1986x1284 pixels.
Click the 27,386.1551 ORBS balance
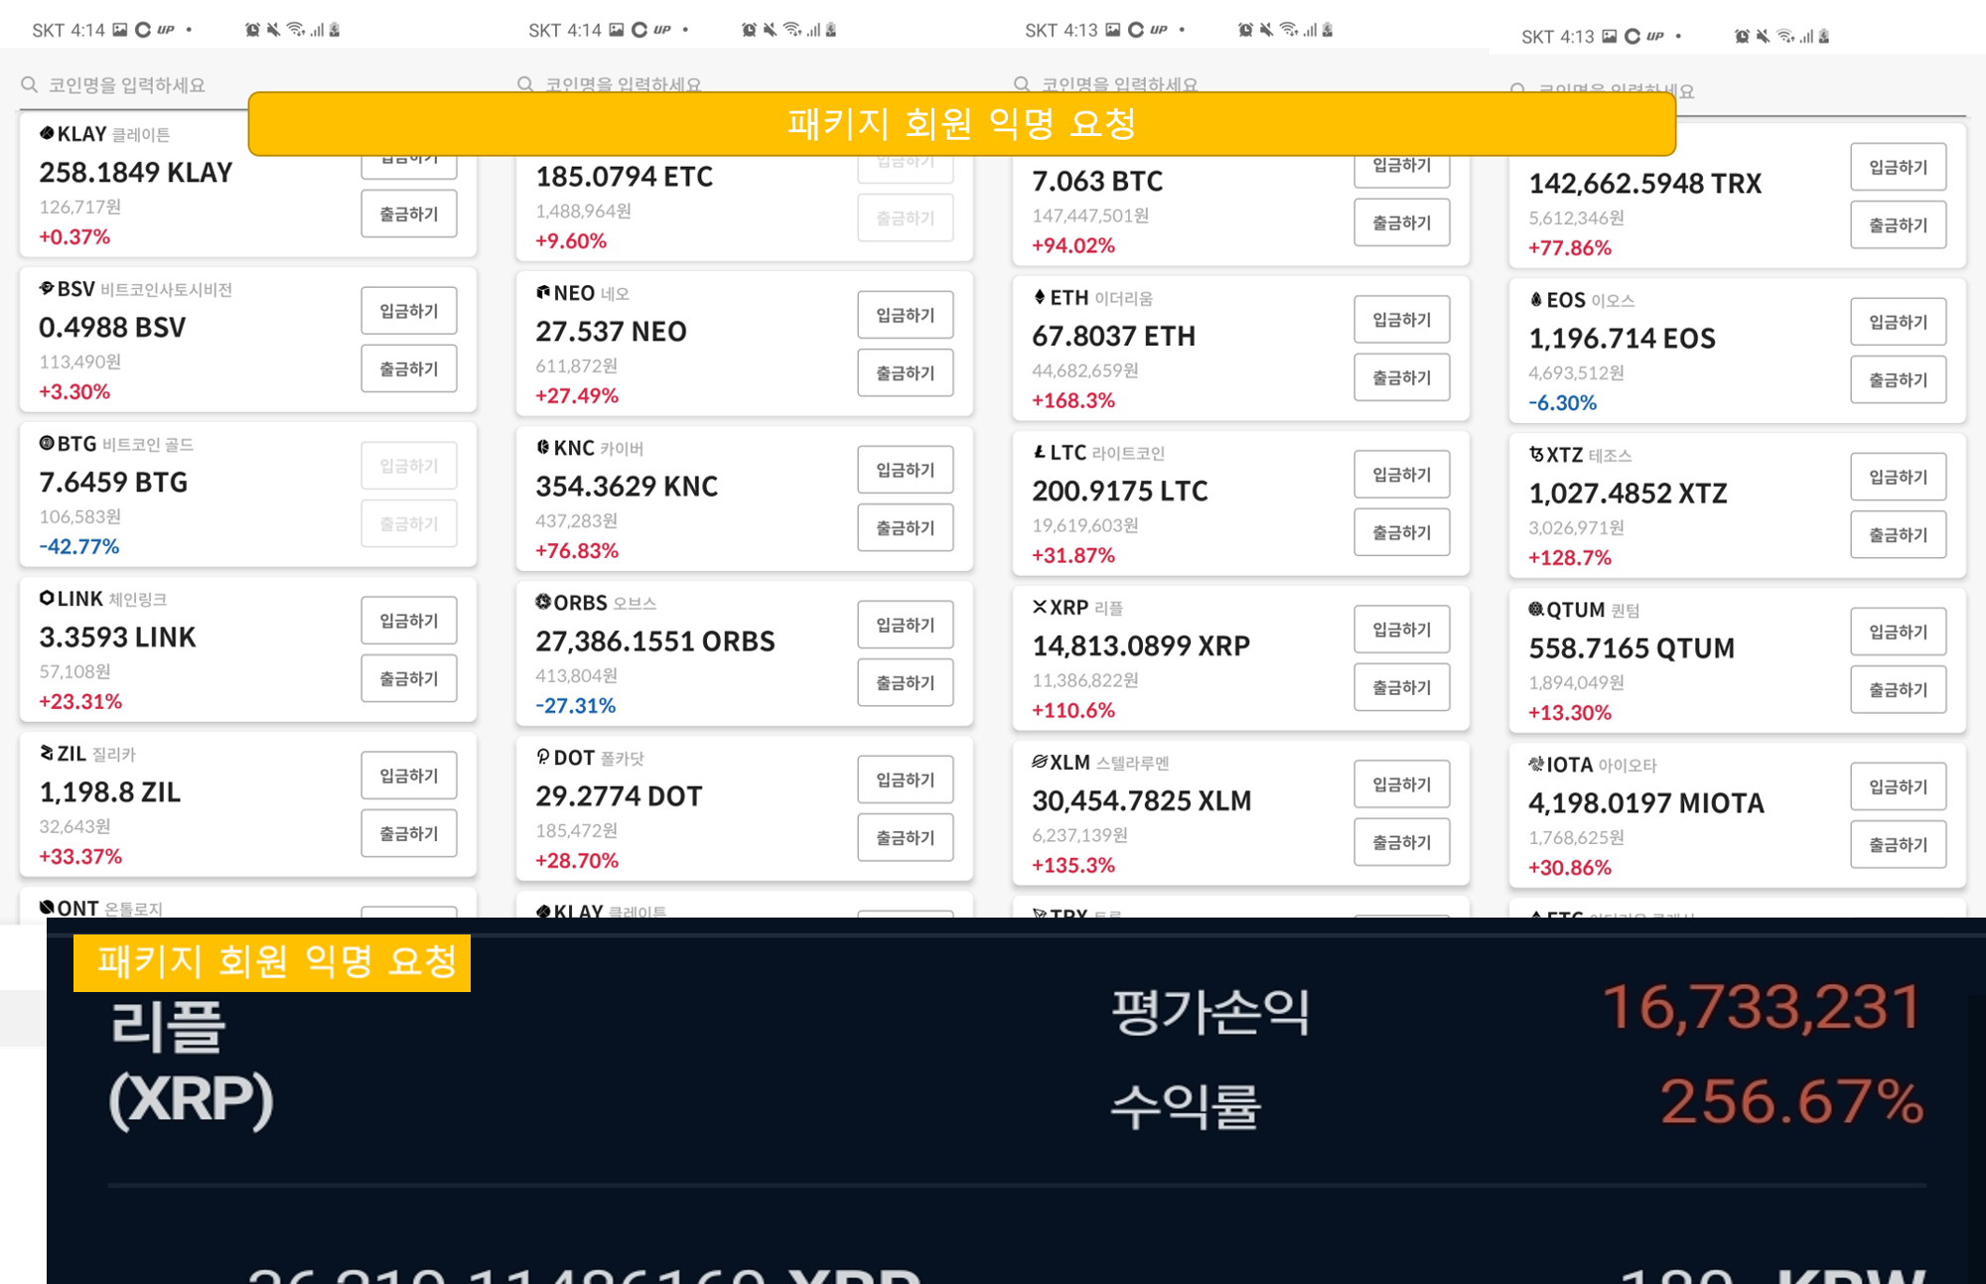[655, 641]
